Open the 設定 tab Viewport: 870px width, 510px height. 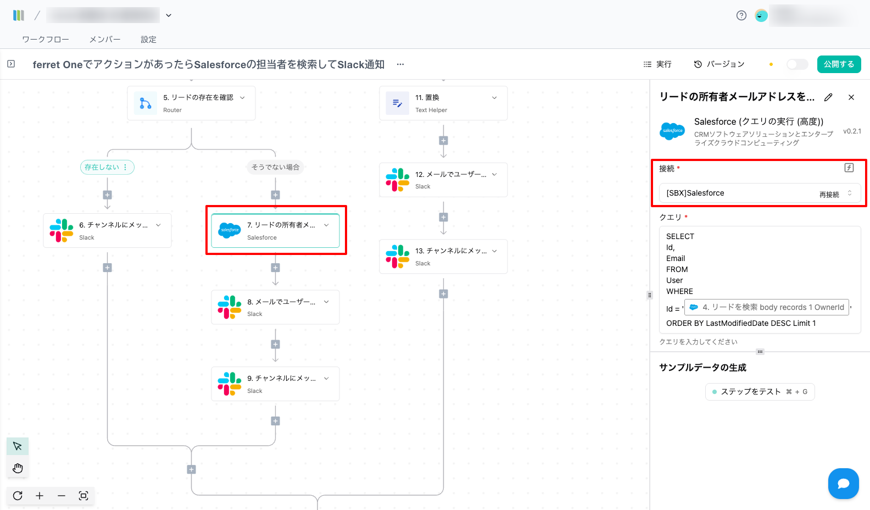pos(148,40)
